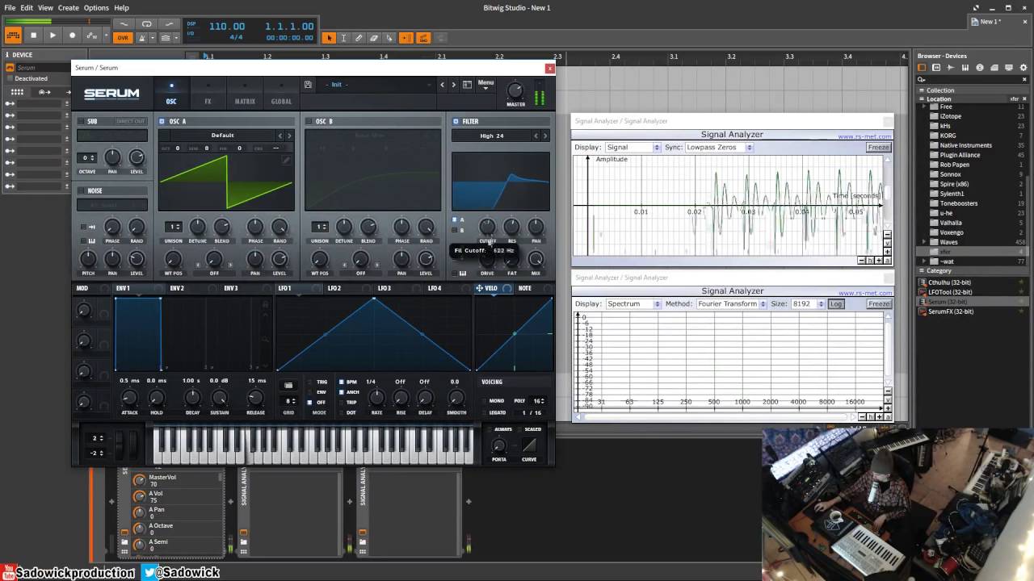Open the High 24 filter type menu
This screenshot has width=1034, height=581.
pyautogui.click(x=491, y=136)
